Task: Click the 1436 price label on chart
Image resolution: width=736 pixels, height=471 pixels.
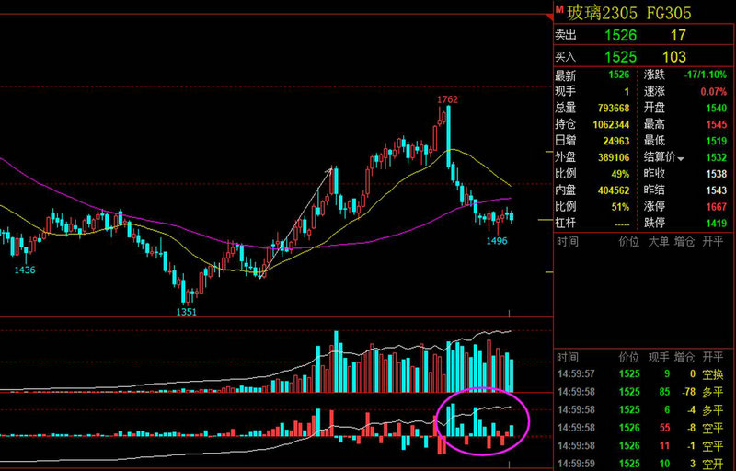Action: pyautogui.click(x=24, y=270)
